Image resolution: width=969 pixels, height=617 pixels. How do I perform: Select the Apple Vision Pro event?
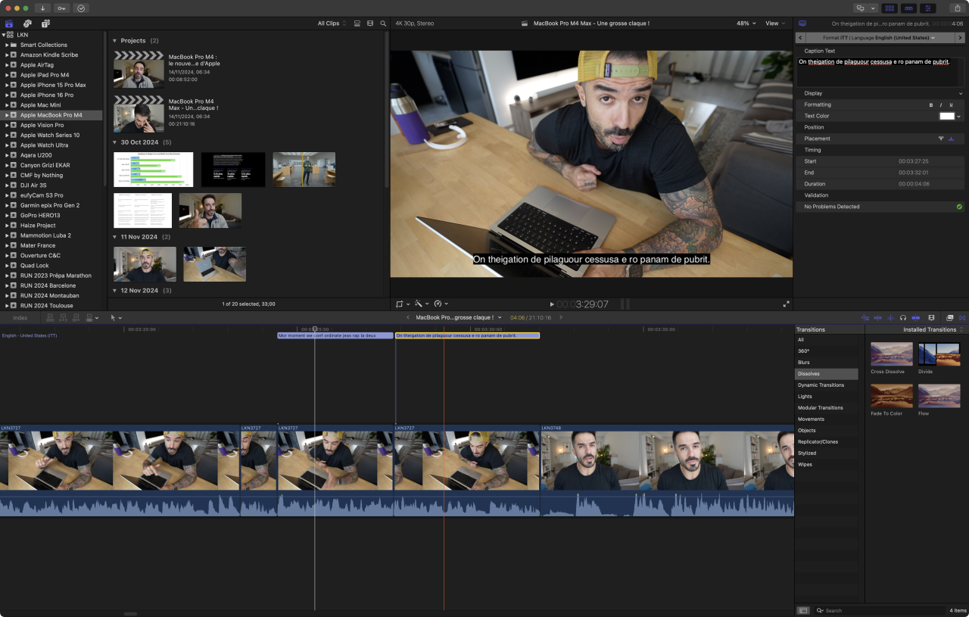pos(51,125)
